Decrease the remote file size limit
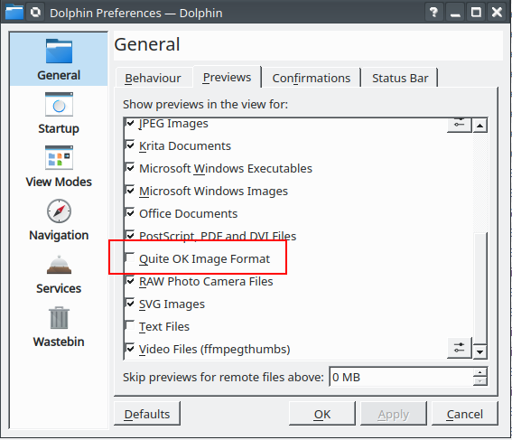 tap(479, 381)
